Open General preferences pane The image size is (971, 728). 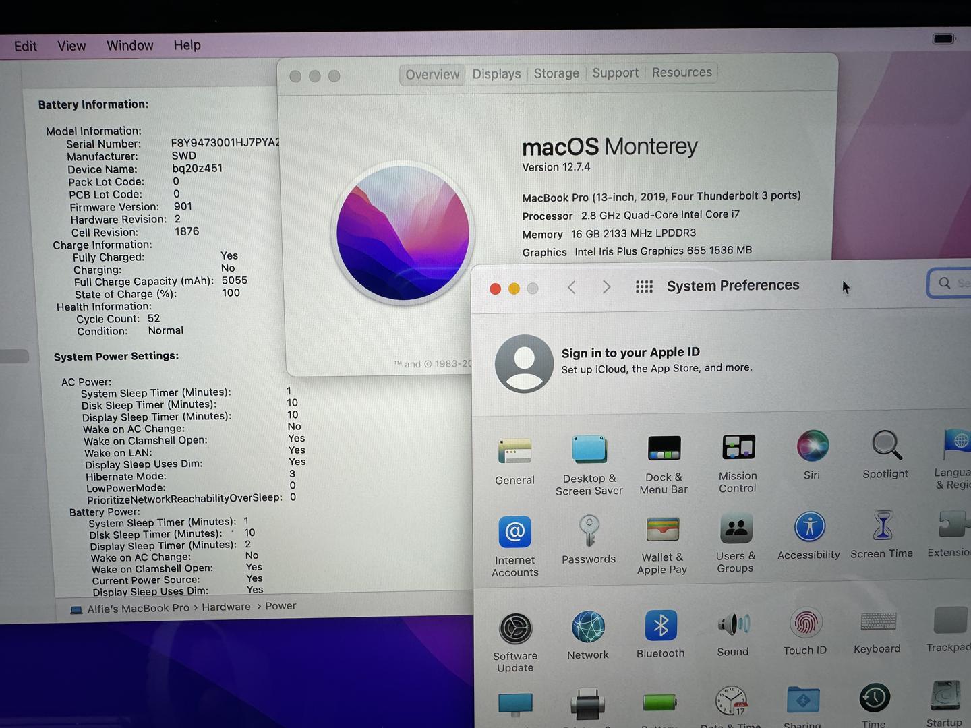(515, 461)
